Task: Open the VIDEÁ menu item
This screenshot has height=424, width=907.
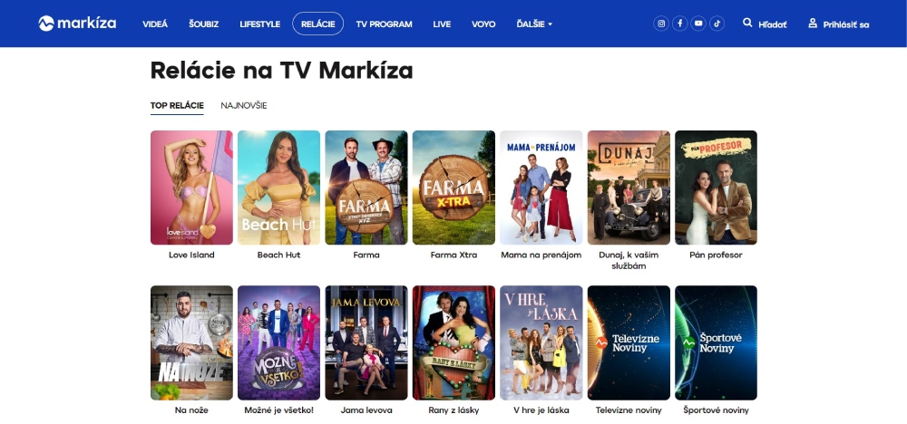Action: coord(155,24)
